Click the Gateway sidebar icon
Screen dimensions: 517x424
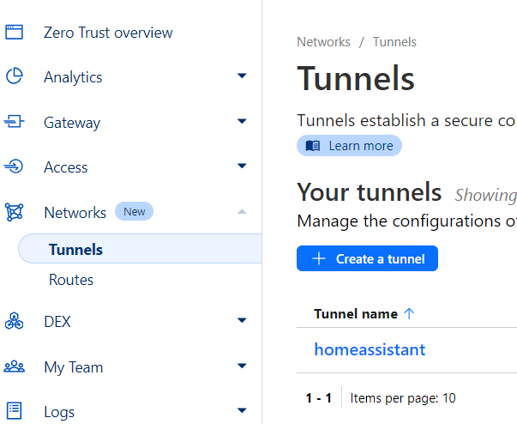(x=14, y=123)
